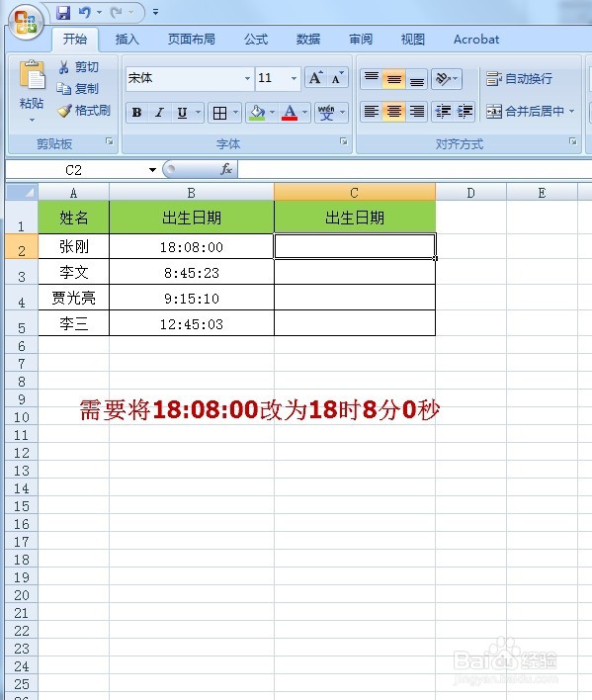Open the Office button menu
The height and width of the screenshot is (700, 592).
click(26, 22)
